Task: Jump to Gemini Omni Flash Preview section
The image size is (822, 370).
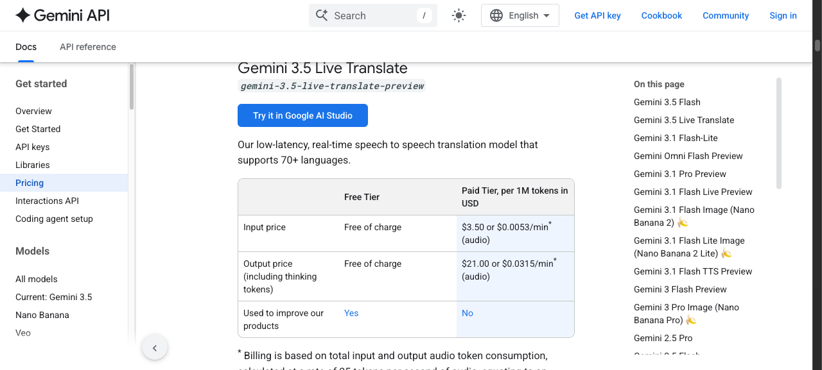Action: [x=688, y=156]
